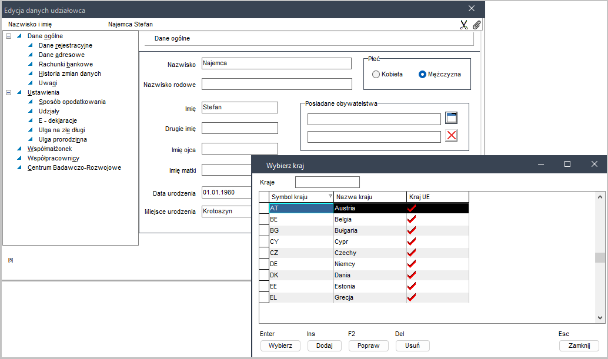
Task: Click the country list scrollbar thumb
Action: click(600, 257)
